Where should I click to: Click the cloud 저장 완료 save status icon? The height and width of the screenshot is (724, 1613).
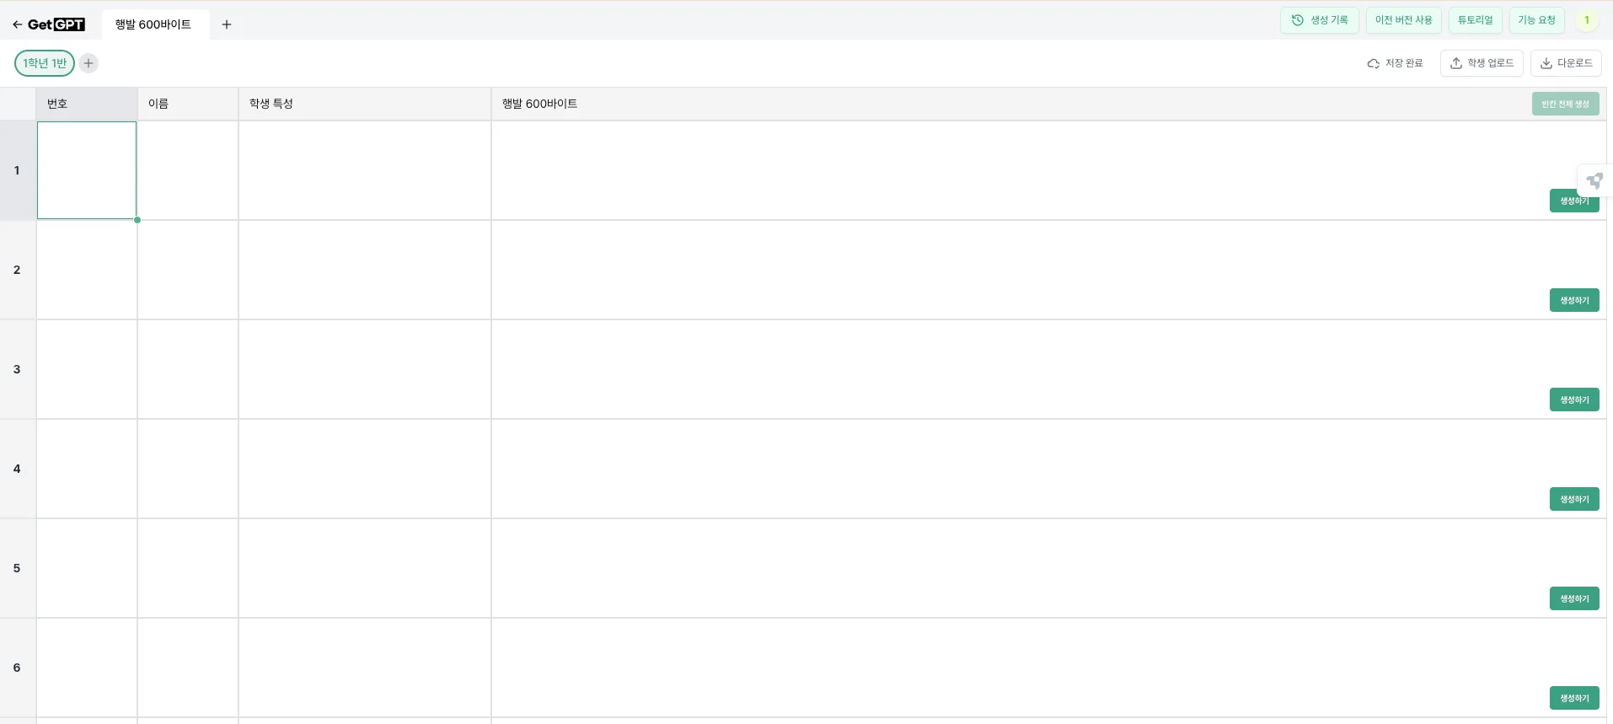(1373, 63)
